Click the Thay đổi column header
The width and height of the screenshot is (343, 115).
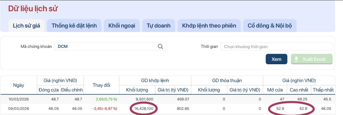click(102, 85)
